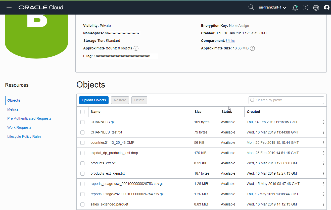Viewport: 331px width, 210px height.
Task: Toggle the select-all checkbox in table header
Action: click(x=82, y=112)
